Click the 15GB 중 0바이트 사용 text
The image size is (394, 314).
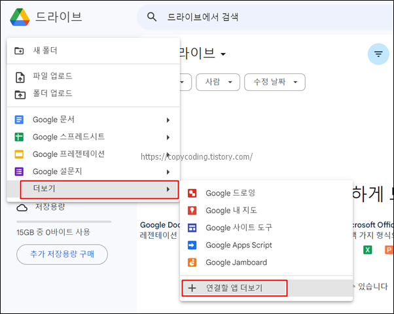53,232
